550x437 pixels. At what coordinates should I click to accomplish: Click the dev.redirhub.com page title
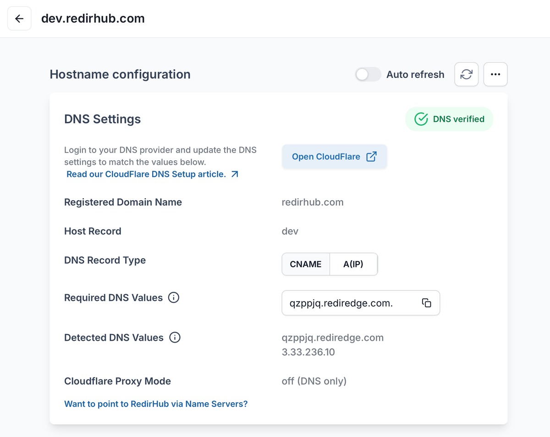tap(93, 18)
